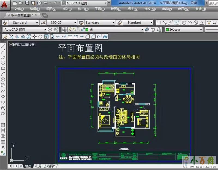Open the Layer Properties Manager icon
The width and height of the screenshot is (218, 170).
pyautogui.click(x=65, y=30)
